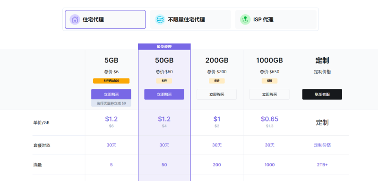Click the 5折 badge under 200GB
The image size is (378, 181).
(217, 81)
